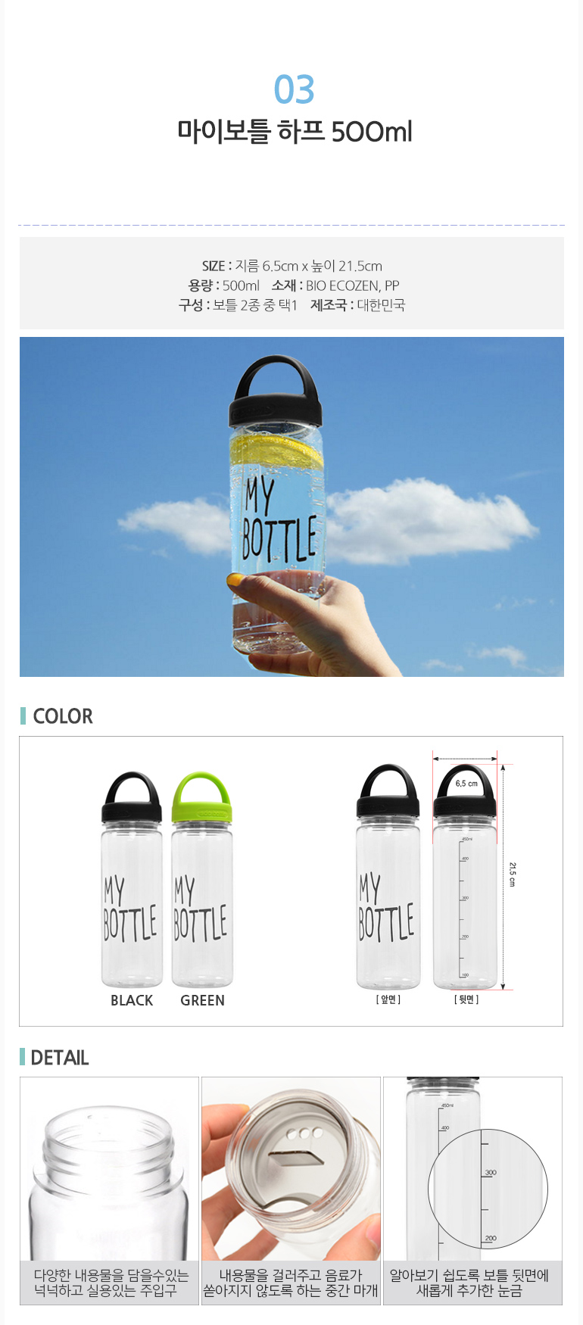Click the measurement scale detail photo

pyautogui.click(x=472, y=1168)
